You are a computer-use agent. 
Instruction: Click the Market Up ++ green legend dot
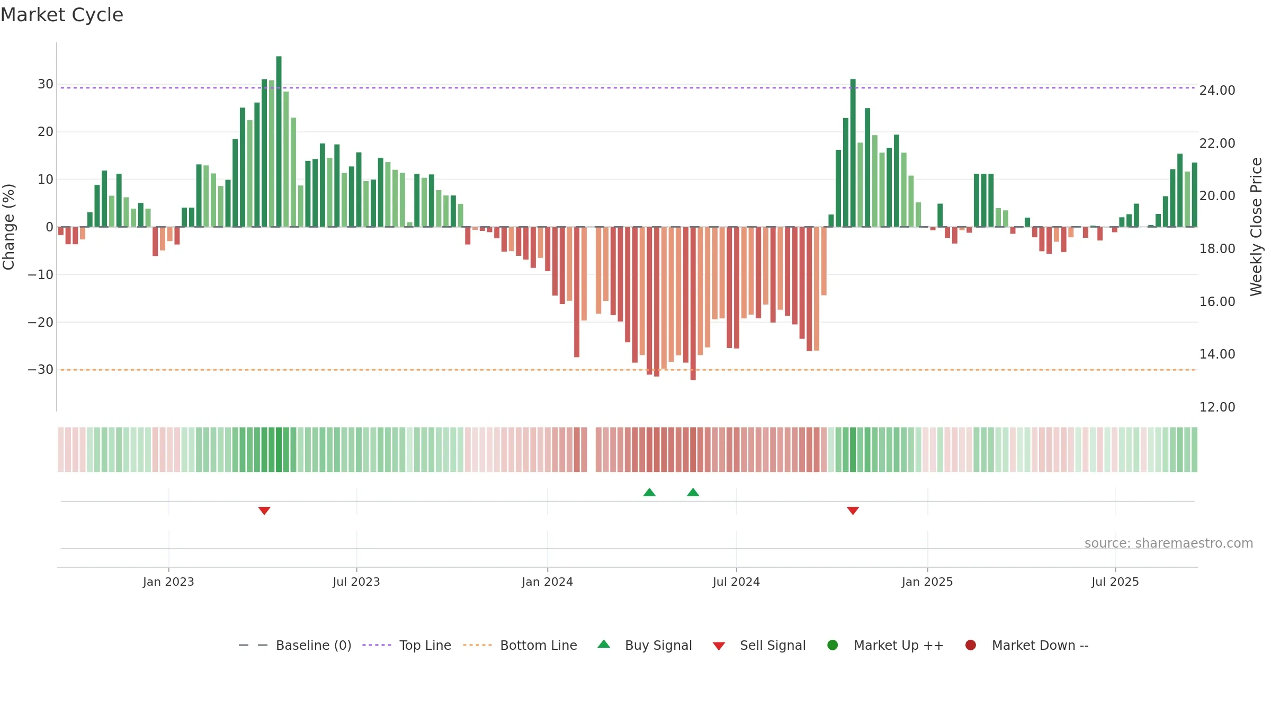833,645
